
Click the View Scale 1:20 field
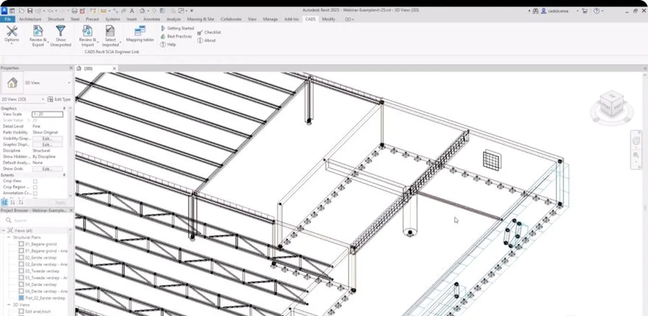coord(47,114)
